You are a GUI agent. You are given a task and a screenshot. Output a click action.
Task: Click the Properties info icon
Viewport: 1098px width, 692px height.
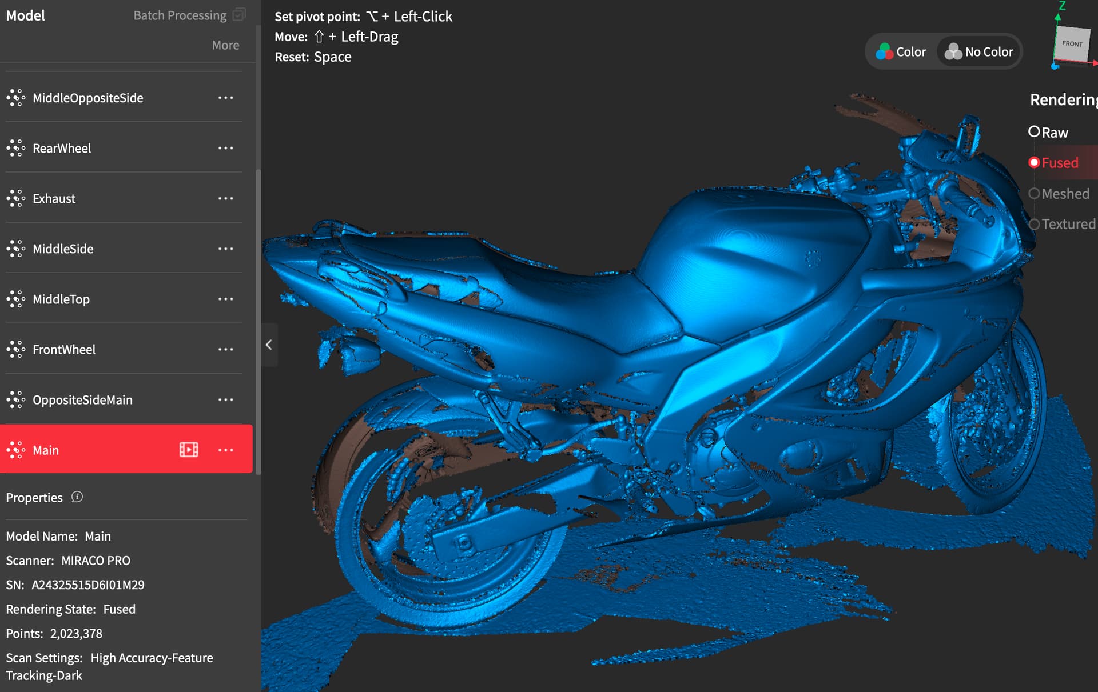click(77, 497)
